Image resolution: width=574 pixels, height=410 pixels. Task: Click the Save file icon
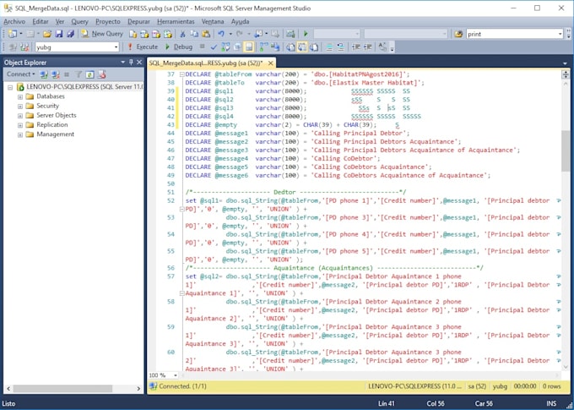pyautogui.click(x=58, y=34)
